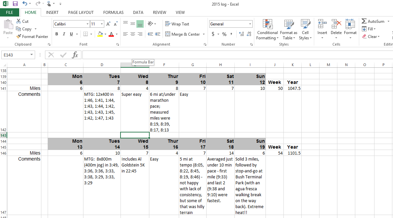393x218 pixels.
Task: Click the Increase Indent icon
Action: 157,34
